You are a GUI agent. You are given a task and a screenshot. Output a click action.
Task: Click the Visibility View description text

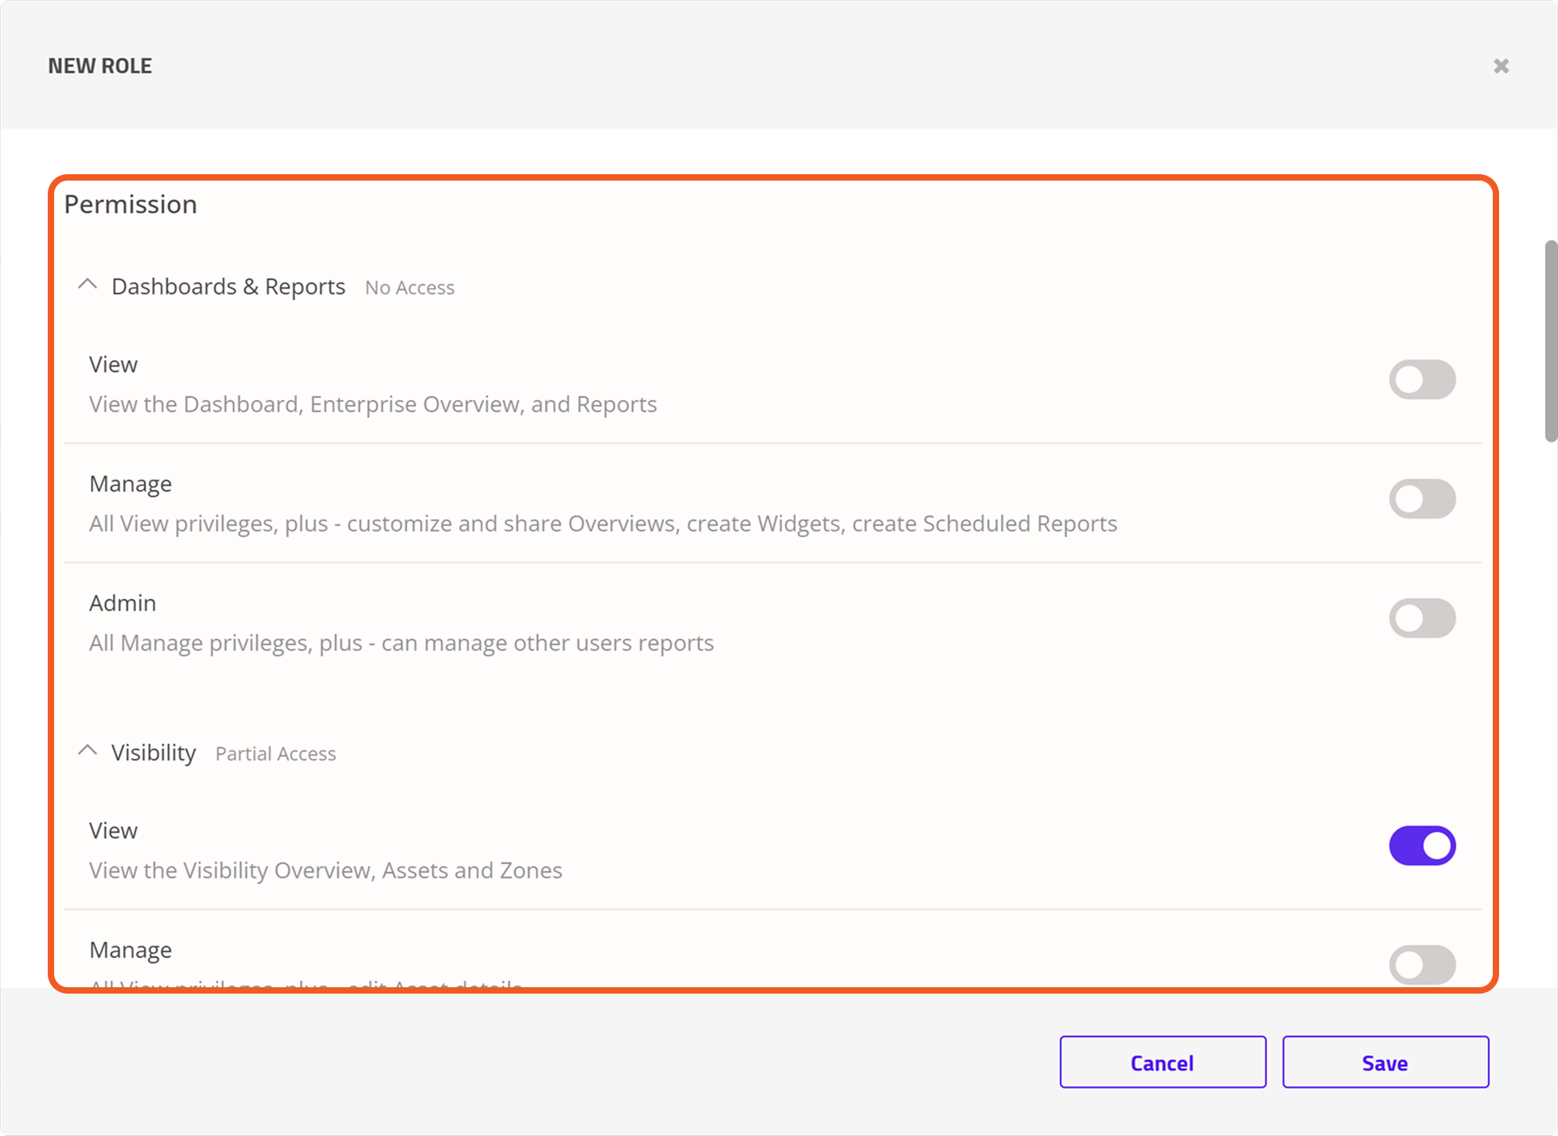325,870
